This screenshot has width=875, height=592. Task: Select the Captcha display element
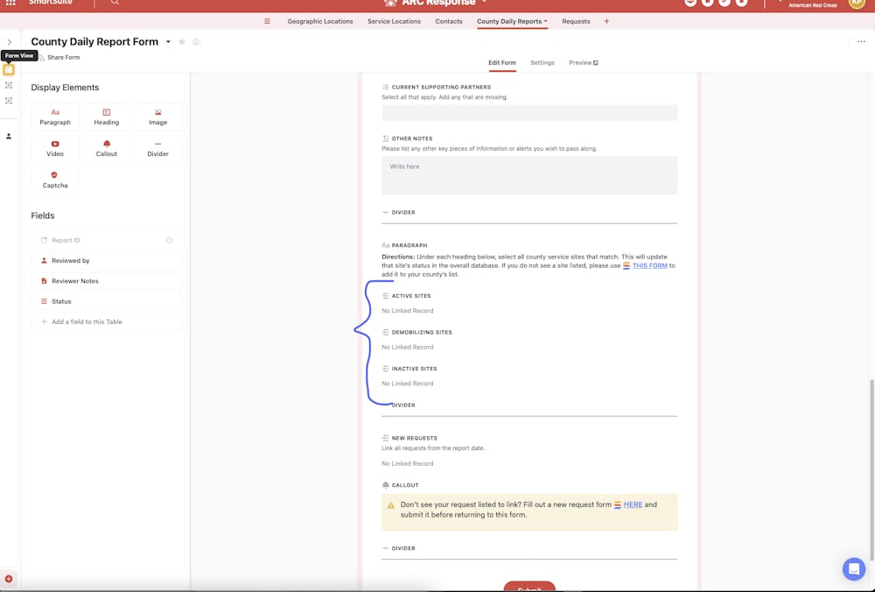[x=54, y=180]
